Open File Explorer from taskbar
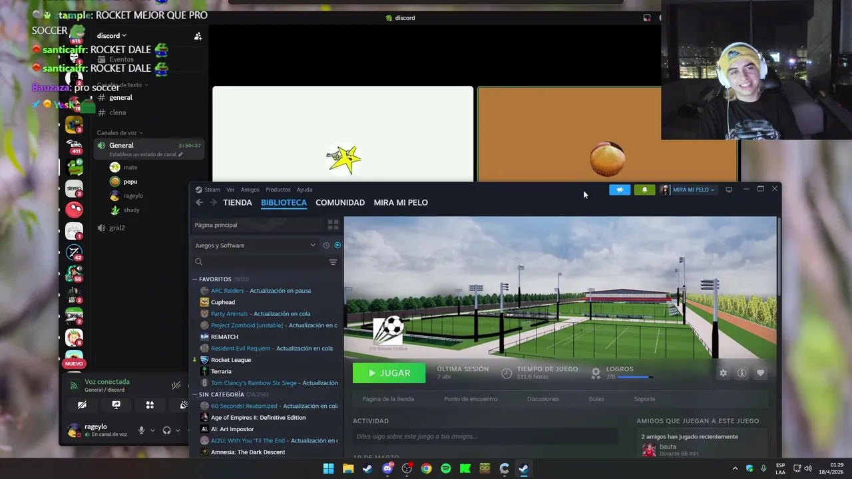The width and height of the screenshot is (852, 479). [x=348, y=468]
